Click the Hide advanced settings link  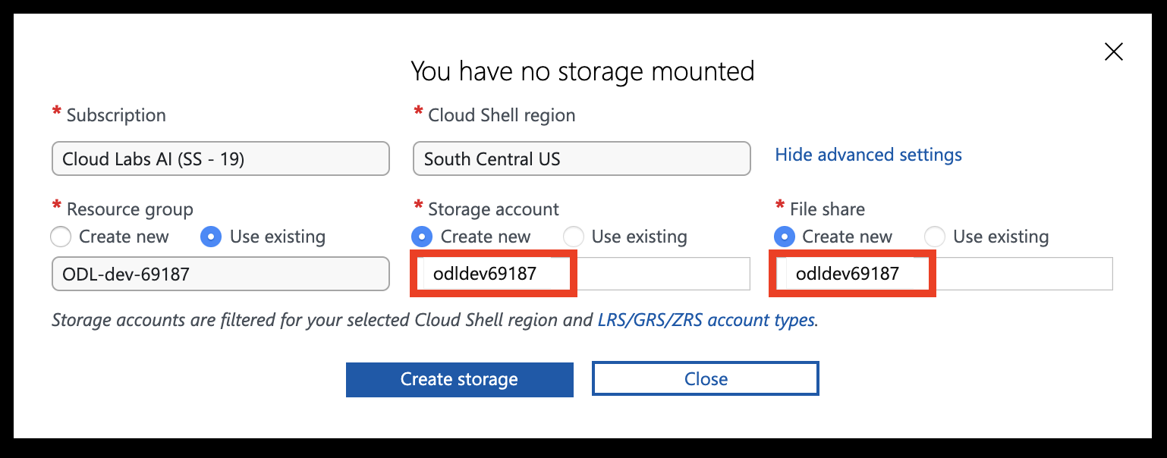868,155
